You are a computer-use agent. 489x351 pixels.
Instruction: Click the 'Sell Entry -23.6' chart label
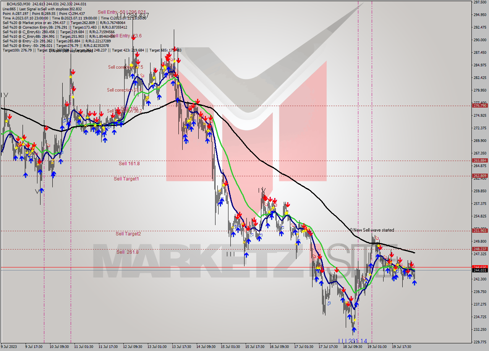pos(126,36)
